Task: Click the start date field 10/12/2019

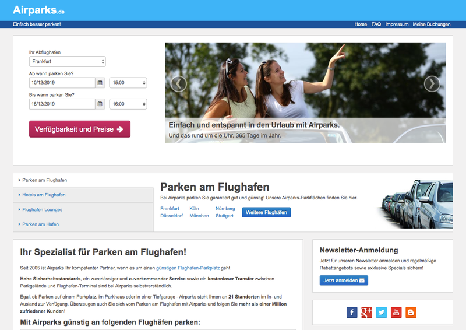Action: 62,83
